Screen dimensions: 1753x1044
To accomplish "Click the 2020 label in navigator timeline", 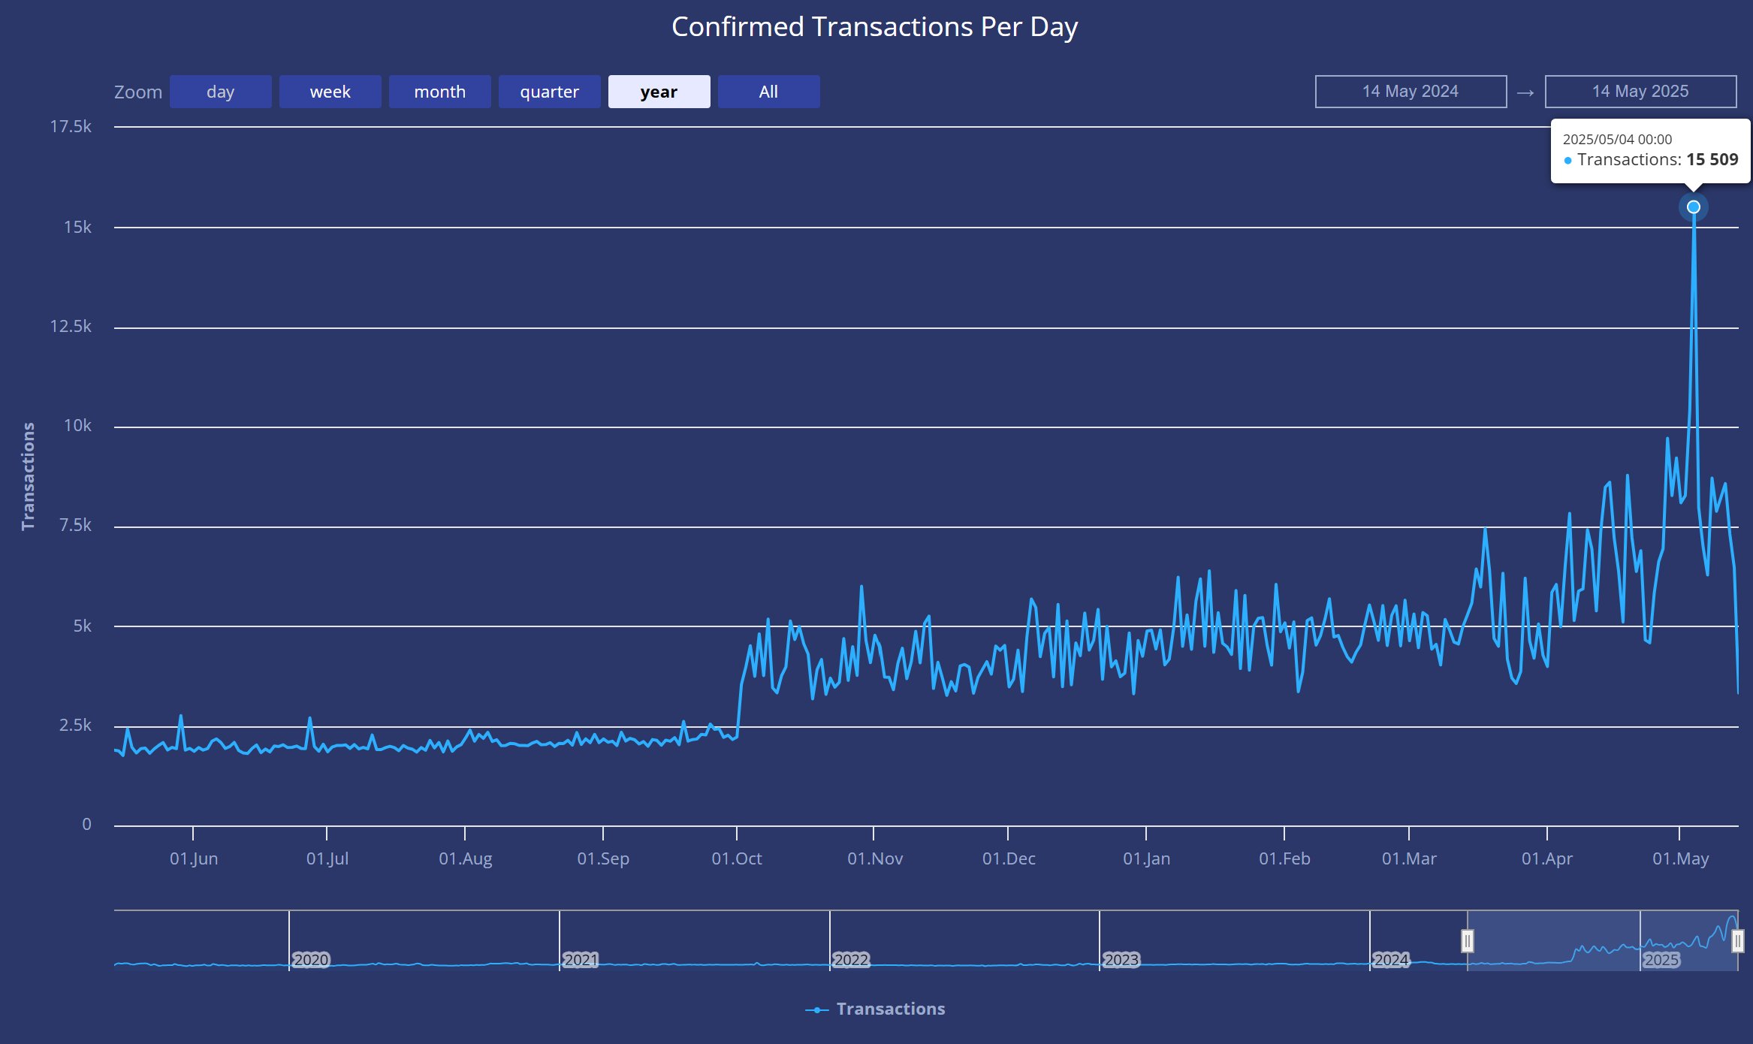I will [311, 959].
